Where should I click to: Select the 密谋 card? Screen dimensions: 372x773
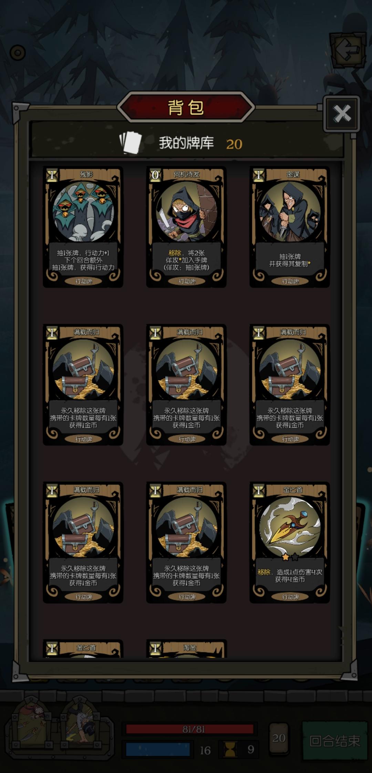pyautogui.click(x=290, y=227)
